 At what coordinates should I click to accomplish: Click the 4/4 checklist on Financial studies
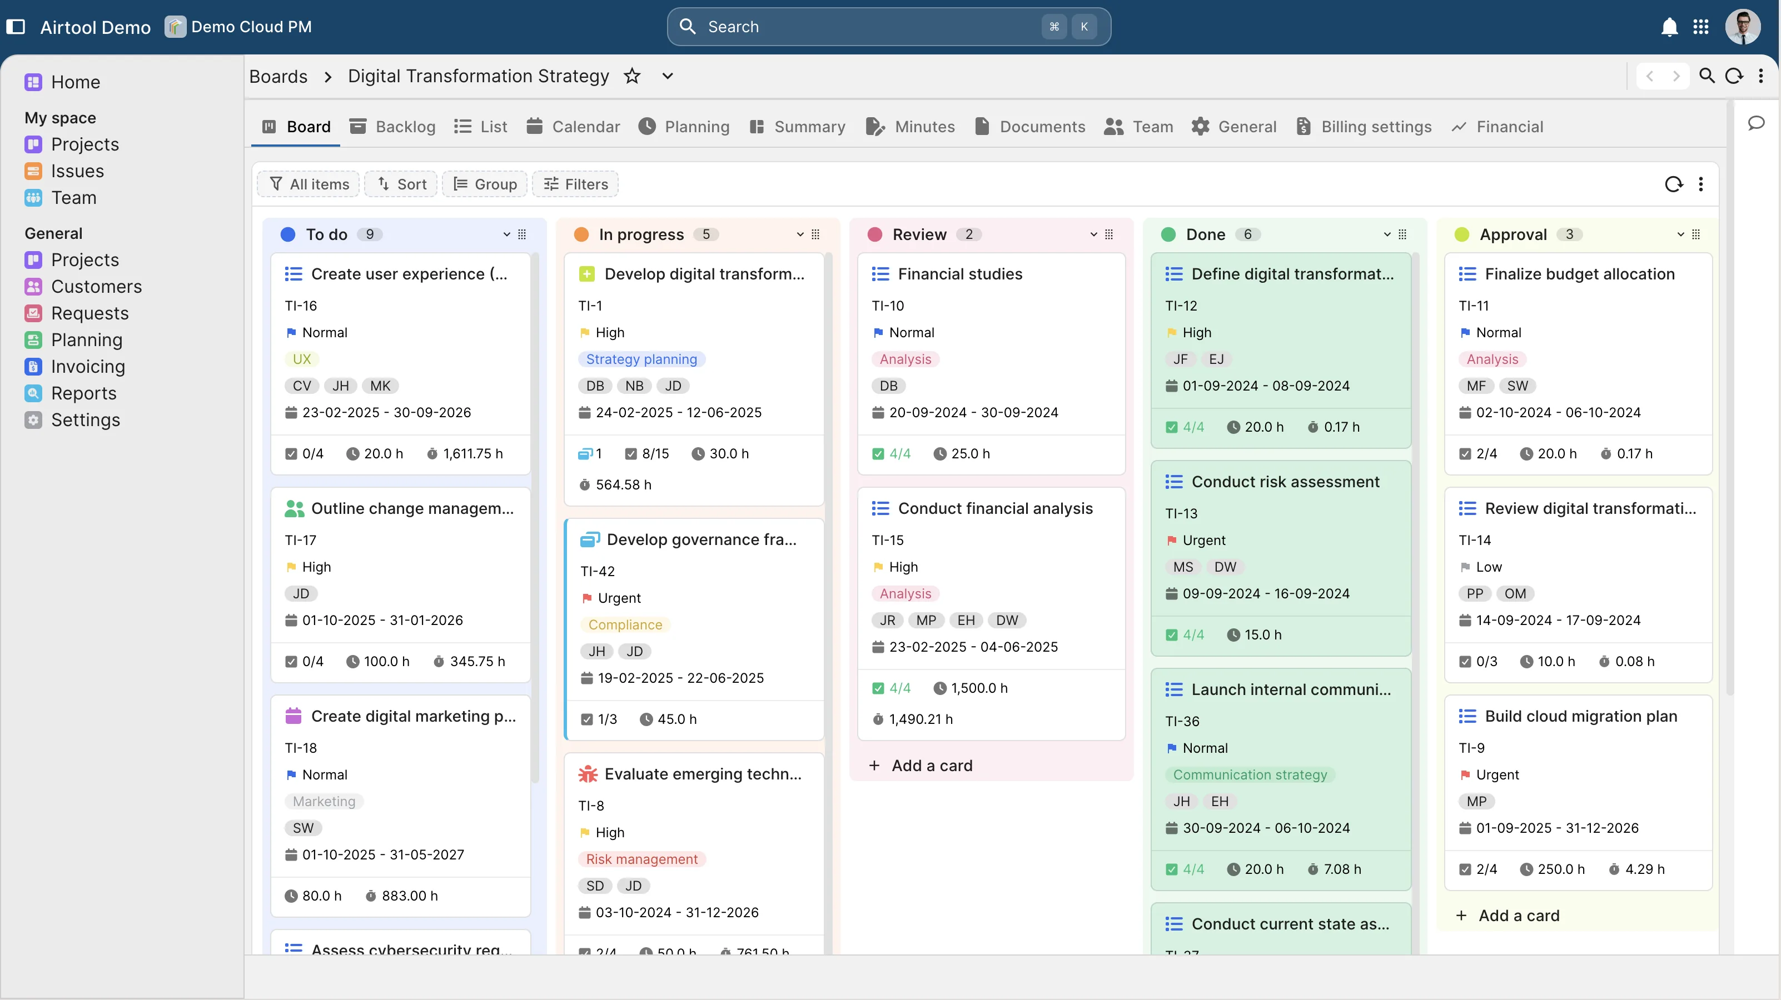click(x=891, y=453)
